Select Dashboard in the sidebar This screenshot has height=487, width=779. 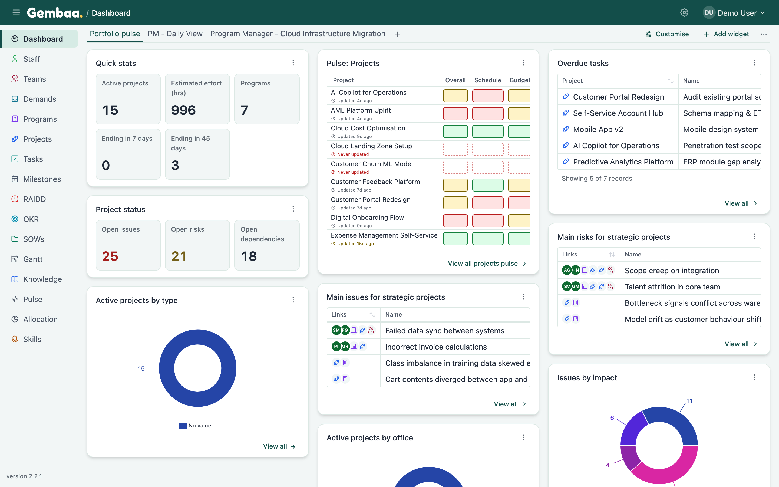click(x=39, y=39)
